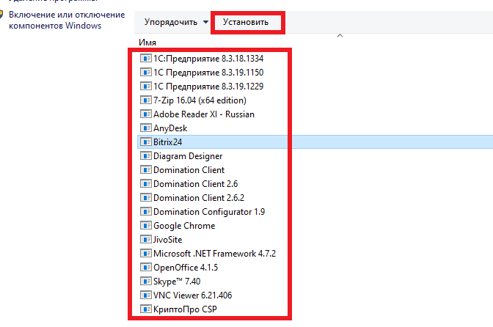Screen dimensions: 493x327
Task: Click the sort arrow above the column
Action: point(340,36)
